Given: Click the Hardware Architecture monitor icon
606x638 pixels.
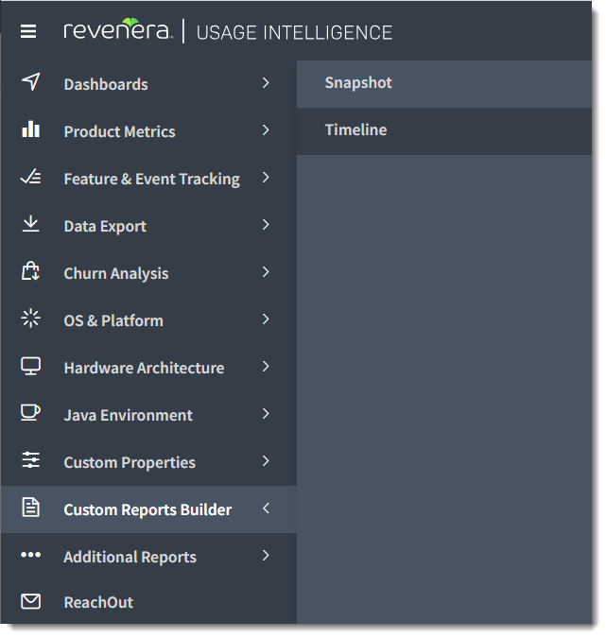Looking at the screenshot, I should (30, 366).
